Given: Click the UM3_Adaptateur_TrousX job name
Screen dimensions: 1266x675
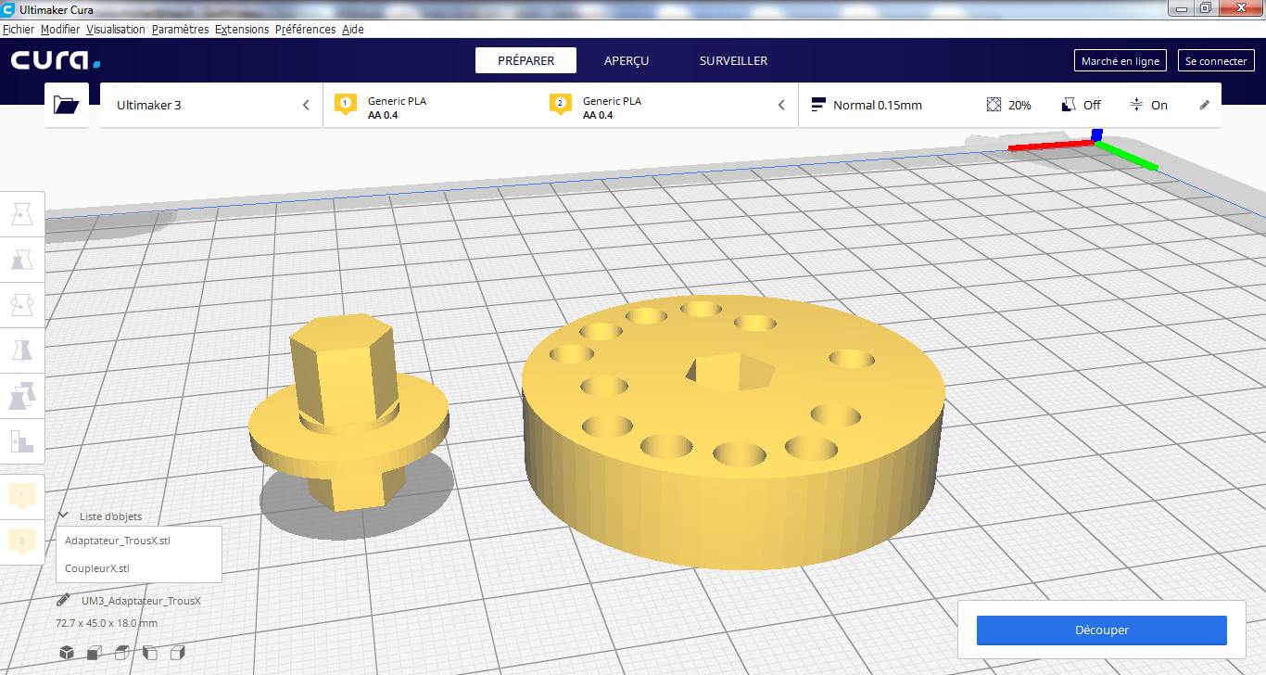Looking at the screenshot, I should (x=141, y=601).
